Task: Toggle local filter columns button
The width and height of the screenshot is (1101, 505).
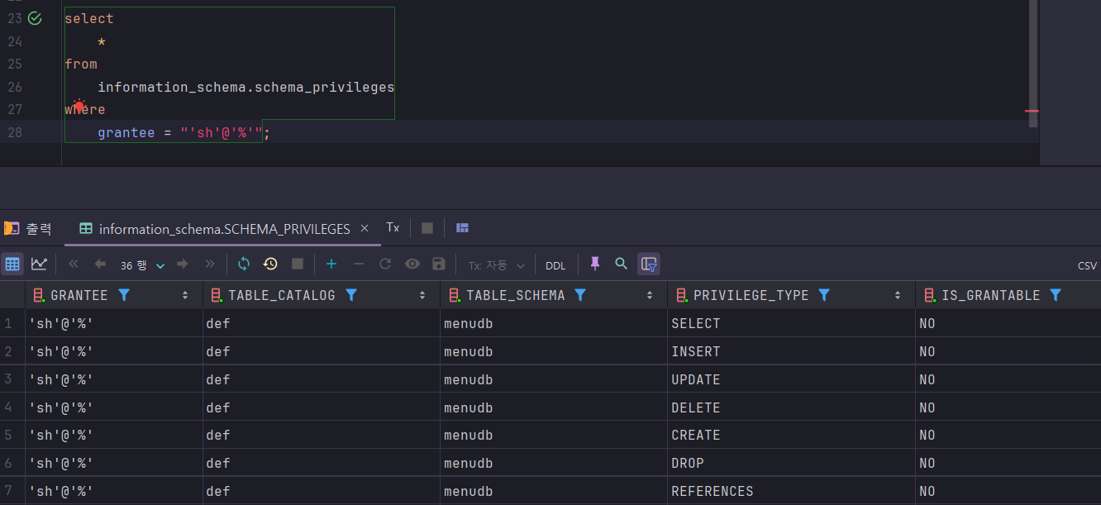Action: pos(649,264)
